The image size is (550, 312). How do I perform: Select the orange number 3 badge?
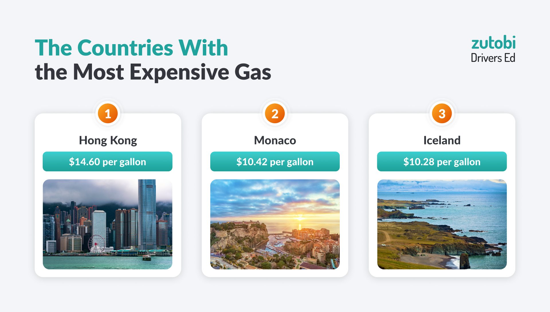(442, 114)
